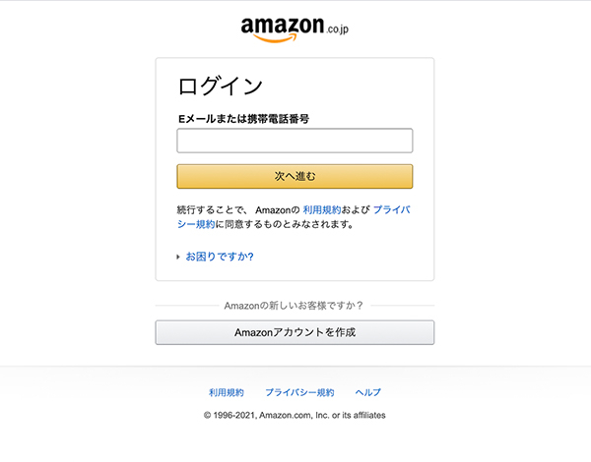Click the © 1996-2021 copyright notice
The height and width of the screenshot is (462, 591).
[230, 415]
